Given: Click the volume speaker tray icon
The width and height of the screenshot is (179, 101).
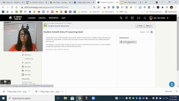Looking at the screenshot, I should point(167,98).
